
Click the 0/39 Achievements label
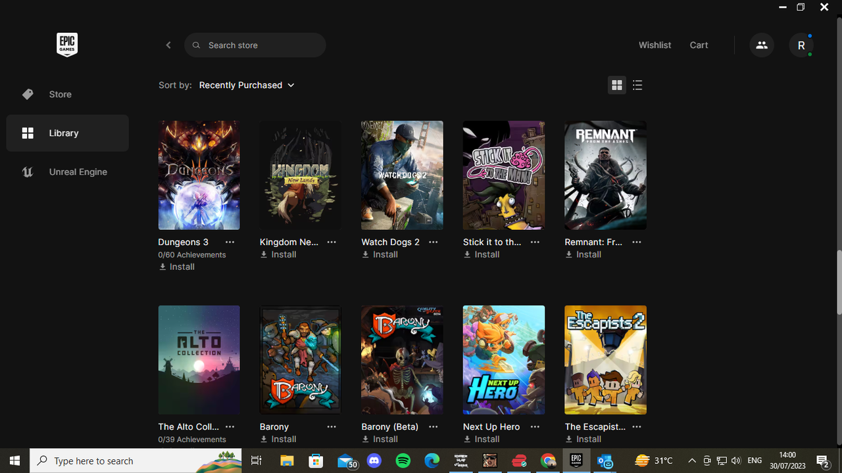[192, 439]
